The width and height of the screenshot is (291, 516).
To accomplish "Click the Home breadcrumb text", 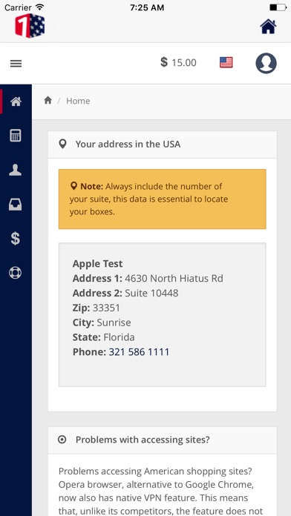I will [x=78, y=101].
